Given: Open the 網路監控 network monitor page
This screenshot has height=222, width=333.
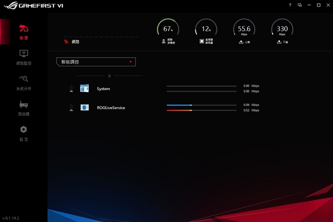Looking at the screenshot, I should [x=24, y=57].
